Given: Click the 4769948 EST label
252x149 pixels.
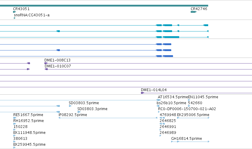Looking at the screenshot, I should click(168, 115).
